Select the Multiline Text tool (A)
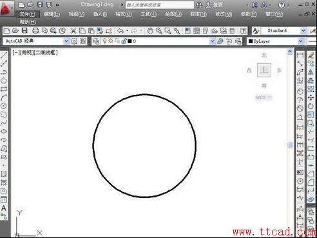This screenshot has height=238, width=317. 4,208
